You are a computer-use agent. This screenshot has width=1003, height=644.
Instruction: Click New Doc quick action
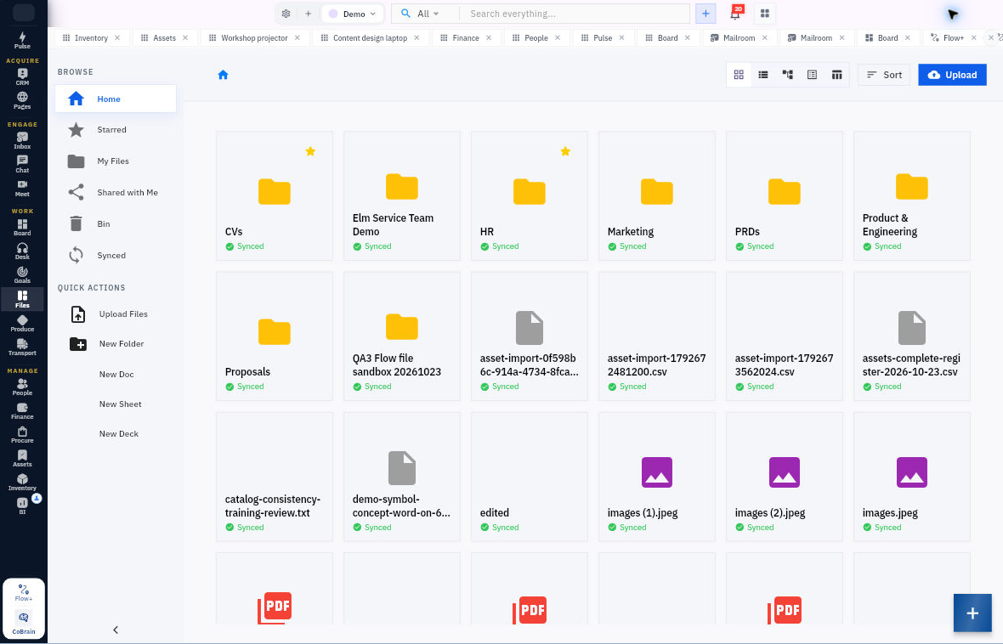pos(116,374)
